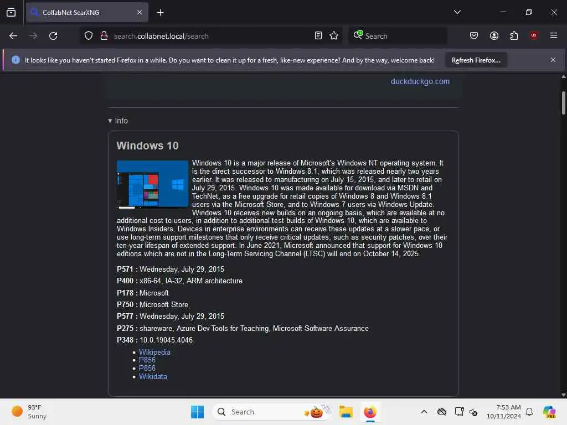Click the Windows 10 heading
Image resolution: width=567 pixels, height=425 pixels.
pos(147,146)
